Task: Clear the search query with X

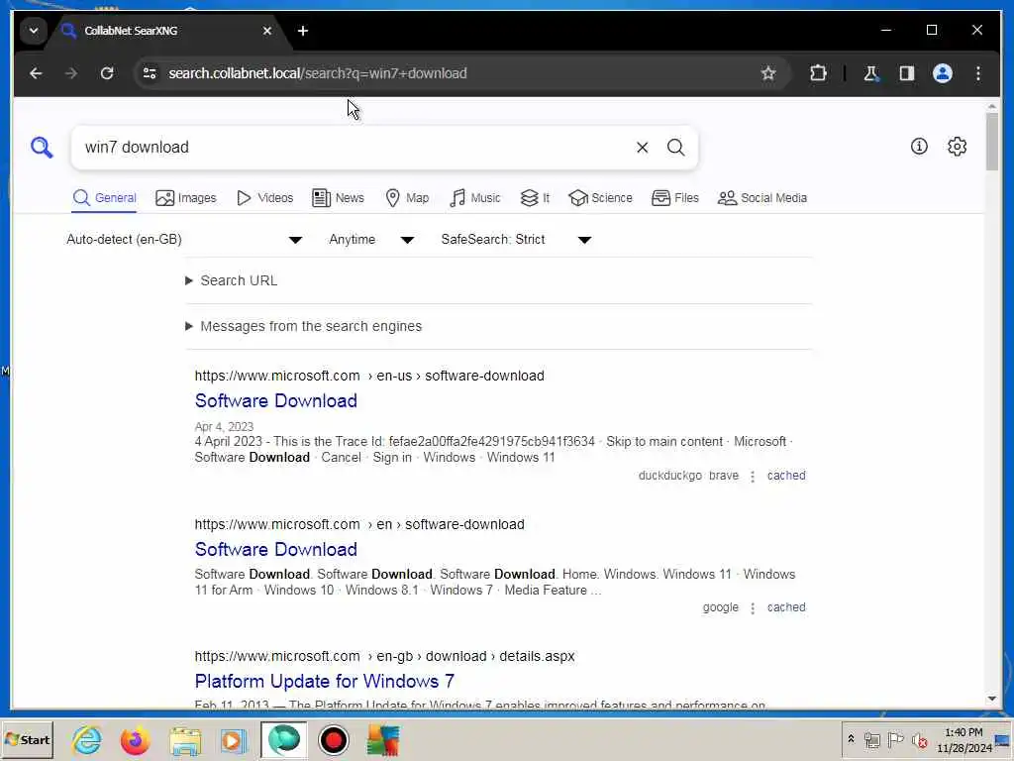Action: click(x=642, y=148)
